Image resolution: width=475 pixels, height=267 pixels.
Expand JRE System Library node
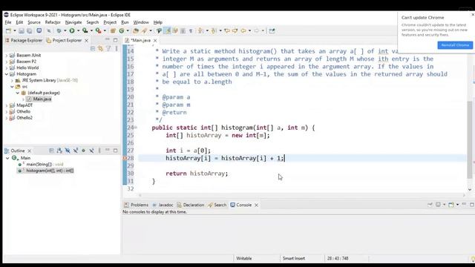[12, 81]
